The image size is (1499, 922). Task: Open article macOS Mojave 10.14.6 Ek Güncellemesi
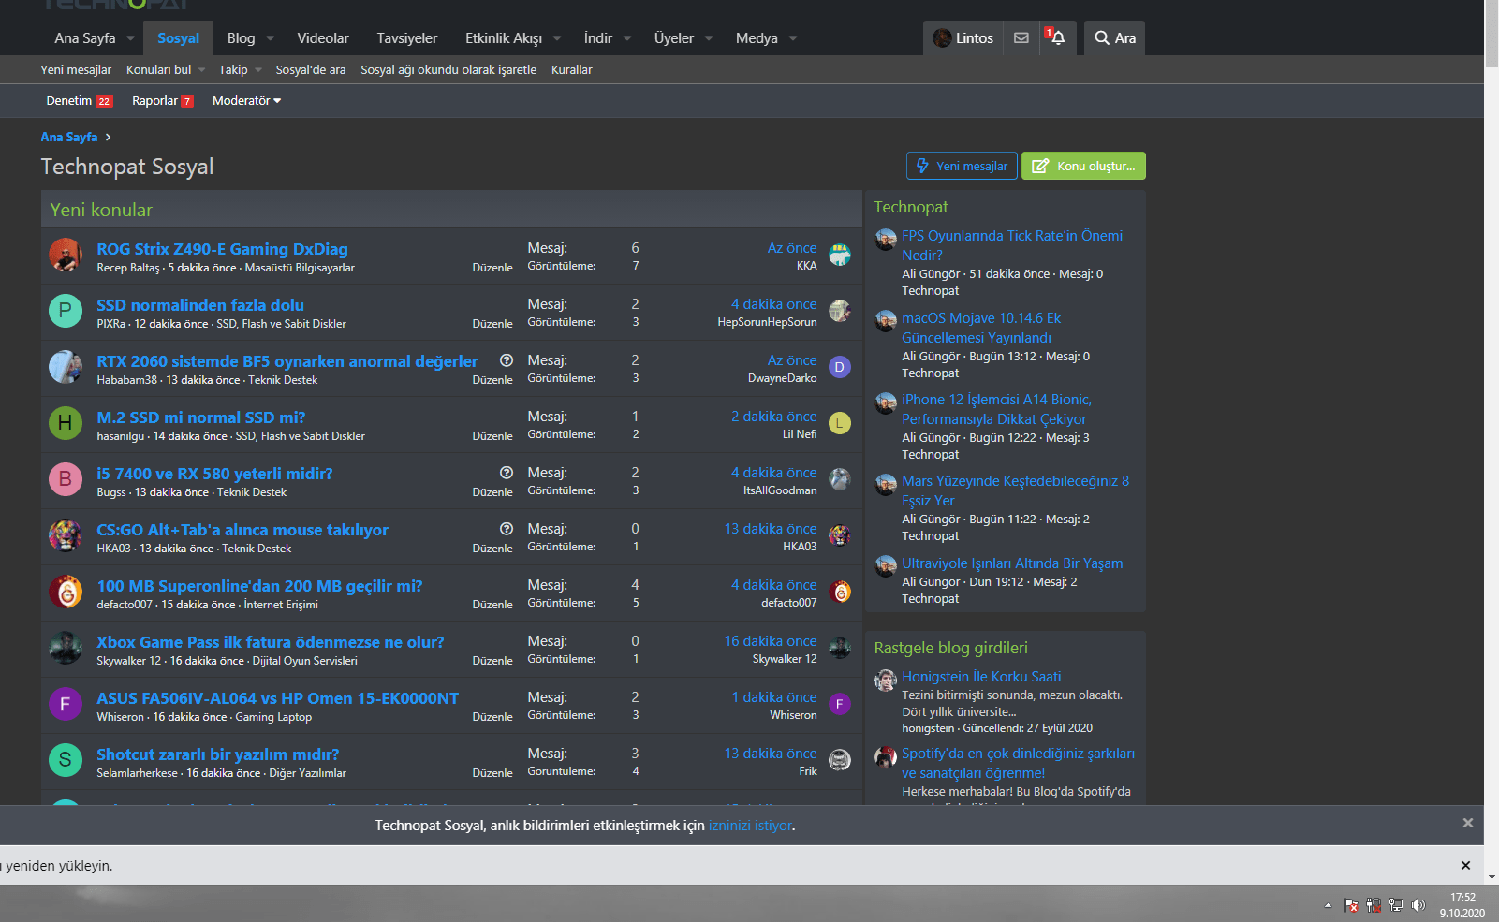click(x=981, y=328)
